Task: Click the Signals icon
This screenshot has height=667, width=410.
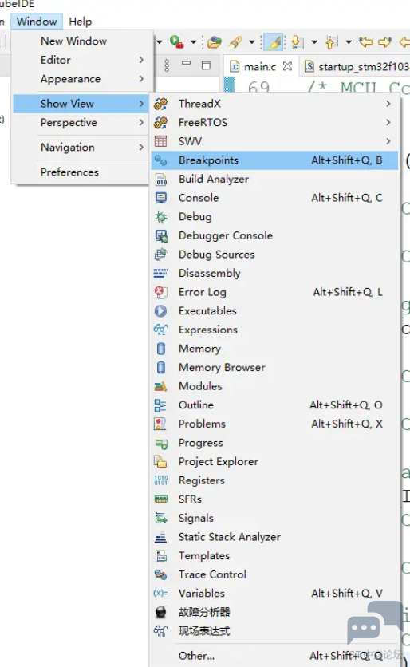Action: [161, 518]
